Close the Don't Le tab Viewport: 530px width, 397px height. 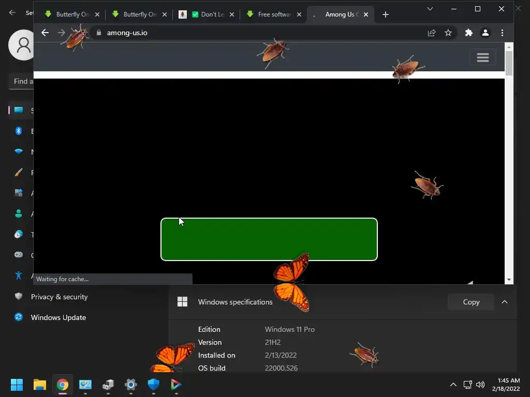pyautogui.click(x=231, y=14)
